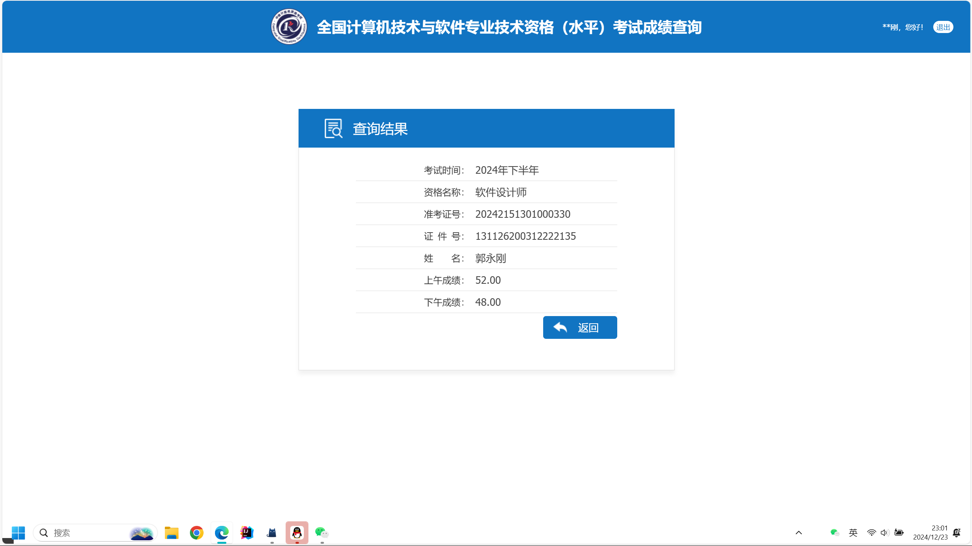Switch to Microsoft Edge in the taskbar
Screen dimensions: 972x546
pos(221,533)
